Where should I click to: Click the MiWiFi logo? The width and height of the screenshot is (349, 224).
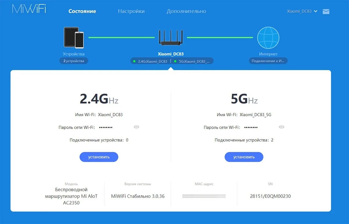[x=29, y=9]
